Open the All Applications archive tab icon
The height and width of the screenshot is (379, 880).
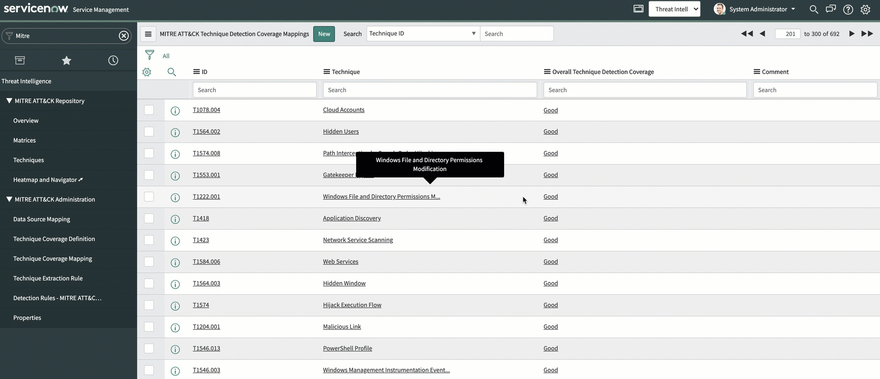[x=20, y=60]
